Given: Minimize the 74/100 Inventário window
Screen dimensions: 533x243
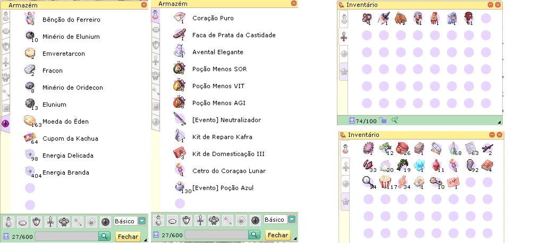Looking at the screenshot, I should 490,5.
